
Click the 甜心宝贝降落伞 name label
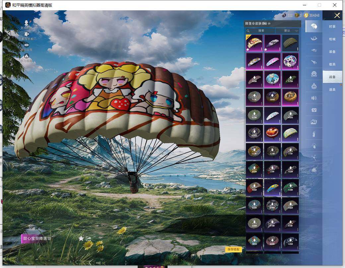tap(37, 238)
